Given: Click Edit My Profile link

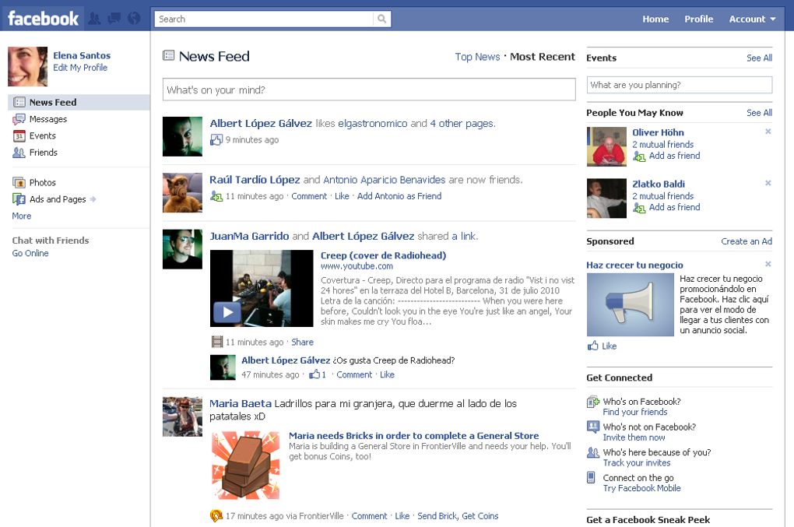Looking at the screenshot, I should [80, 67].
